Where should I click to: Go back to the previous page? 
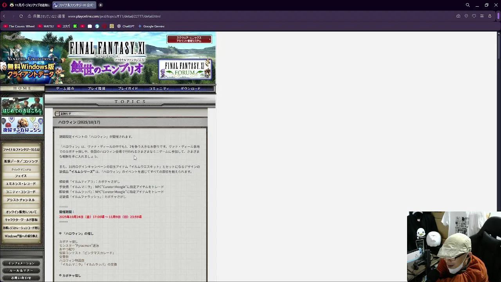coord(4,16)
